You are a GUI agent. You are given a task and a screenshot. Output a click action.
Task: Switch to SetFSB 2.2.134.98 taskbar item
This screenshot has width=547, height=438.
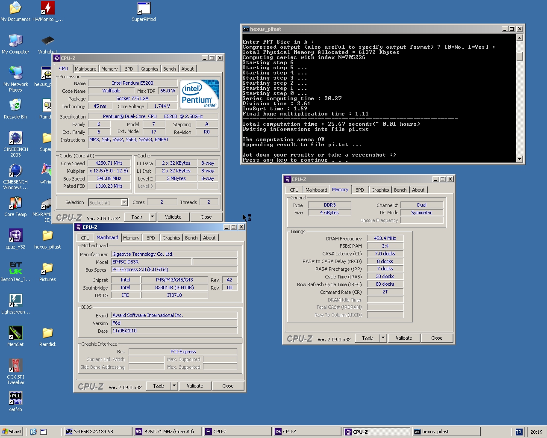[x=97, y=432]
